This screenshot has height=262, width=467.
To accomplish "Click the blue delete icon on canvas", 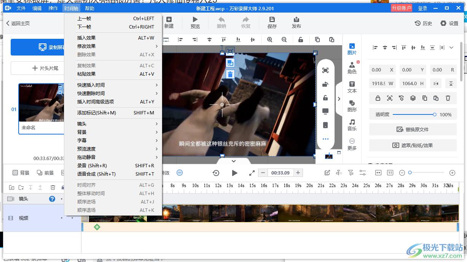I will tap(230, 74).
